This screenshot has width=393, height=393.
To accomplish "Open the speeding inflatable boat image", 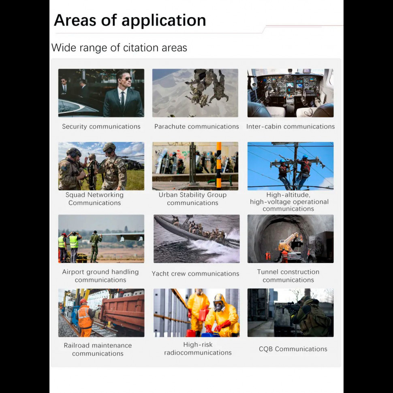I will [196, 239].
